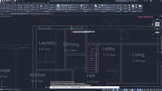
Task: Expand the Layers panel
Action: point(67,11)
